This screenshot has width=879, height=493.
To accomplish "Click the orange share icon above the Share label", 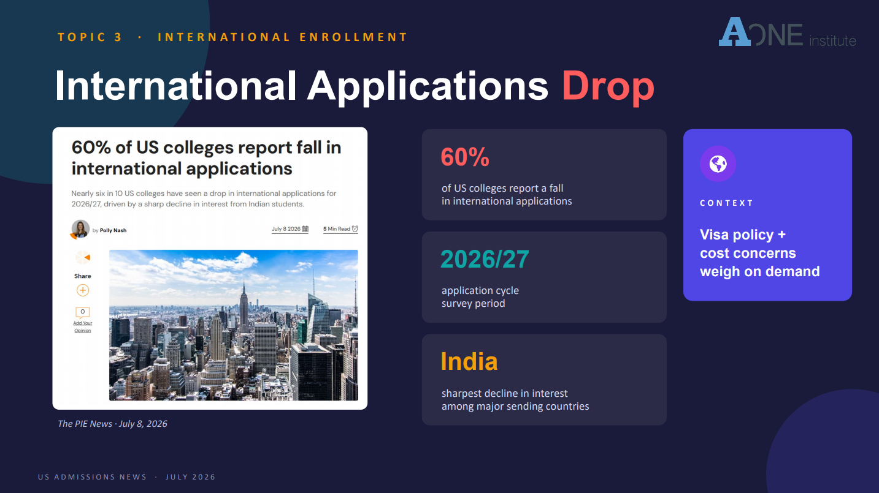I will click(83, 258).
